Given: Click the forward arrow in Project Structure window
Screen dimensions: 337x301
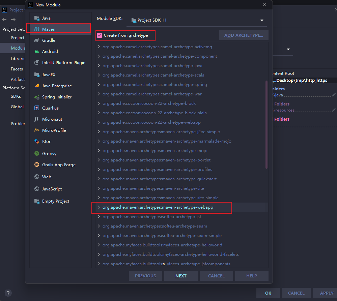Looking at the screenshot, I should click(x=13, y=20).
